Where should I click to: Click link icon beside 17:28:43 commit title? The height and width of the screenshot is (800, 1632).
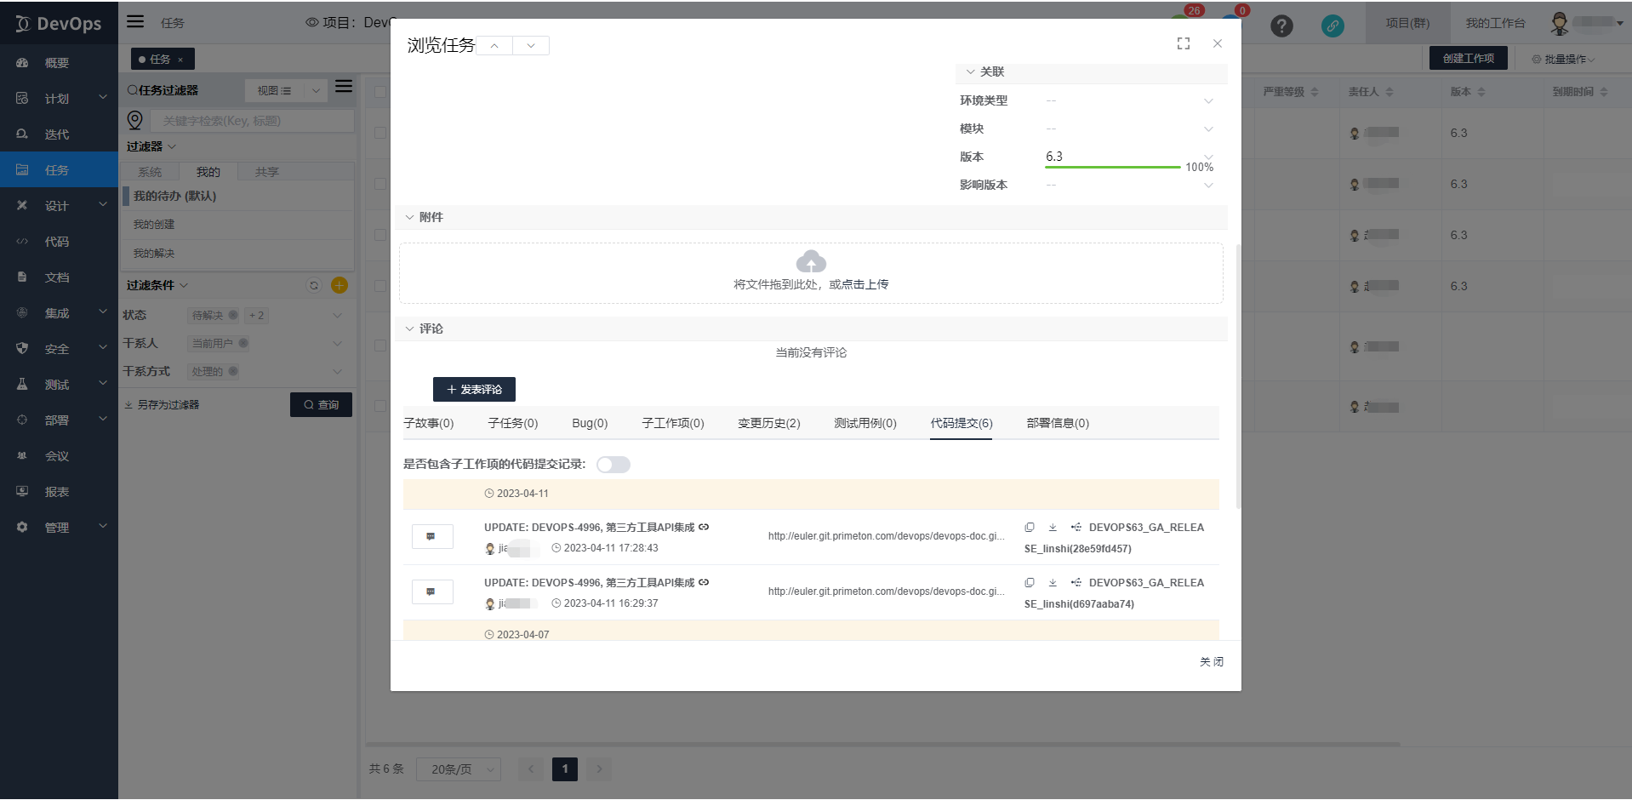pyautogui.click(x=704, y=528)
